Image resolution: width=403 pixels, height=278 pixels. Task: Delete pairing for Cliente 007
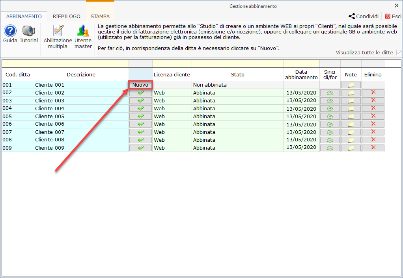(x=373, y=132)
